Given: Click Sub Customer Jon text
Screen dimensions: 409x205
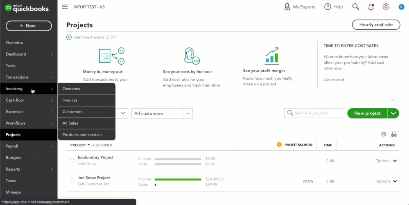Looking at the screenshot, I should coord(93,184).
